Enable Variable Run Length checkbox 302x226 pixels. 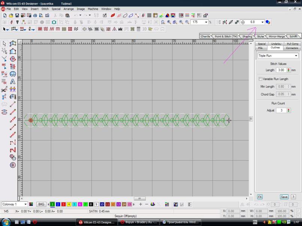[x=260, y=79]
